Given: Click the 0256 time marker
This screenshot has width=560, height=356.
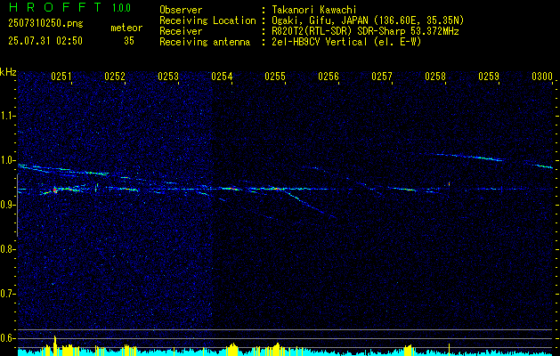Looking at the screenshot, I should click(x=329, y=77).
